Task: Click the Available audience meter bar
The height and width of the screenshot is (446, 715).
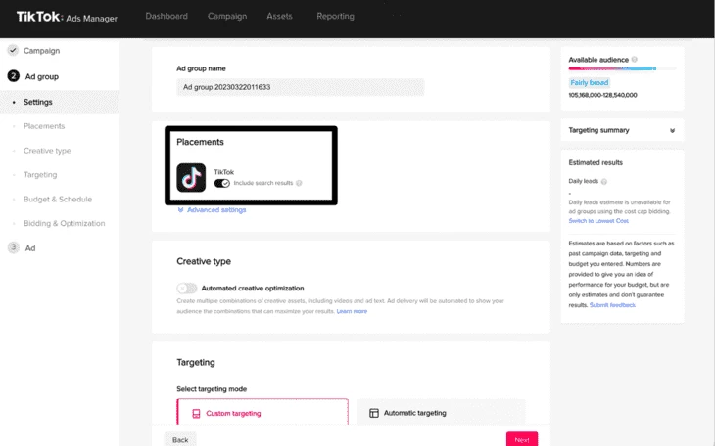Action: [x=622, y=68]
